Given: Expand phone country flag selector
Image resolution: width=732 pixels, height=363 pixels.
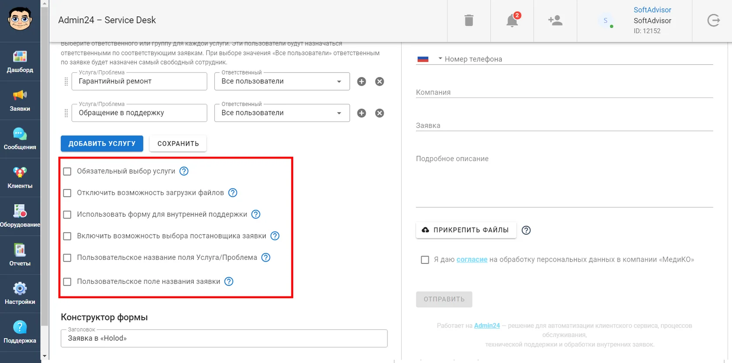Looking at the screenshot, I should click(x=429, y=59).
